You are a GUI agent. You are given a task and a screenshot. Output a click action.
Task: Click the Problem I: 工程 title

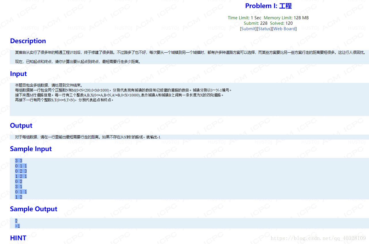coord(268,6)
